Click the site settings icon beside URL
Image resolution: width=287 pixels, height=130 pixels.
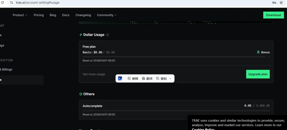click(x=11, y=3)
